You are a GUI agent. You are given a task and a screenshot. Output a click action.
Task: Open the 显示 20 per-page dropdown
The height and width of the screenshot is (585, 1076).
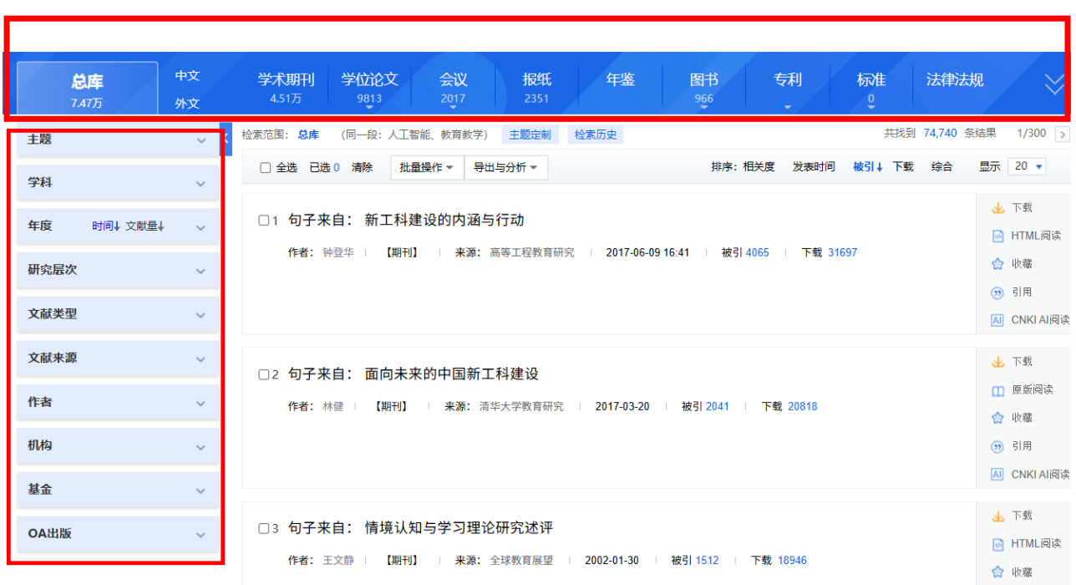pos(1028,166)
